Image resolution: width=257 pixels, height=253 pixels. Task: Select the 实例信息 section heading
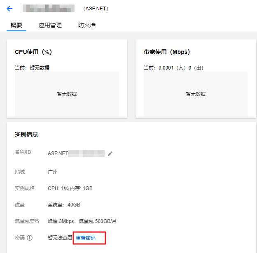[26, 134]
